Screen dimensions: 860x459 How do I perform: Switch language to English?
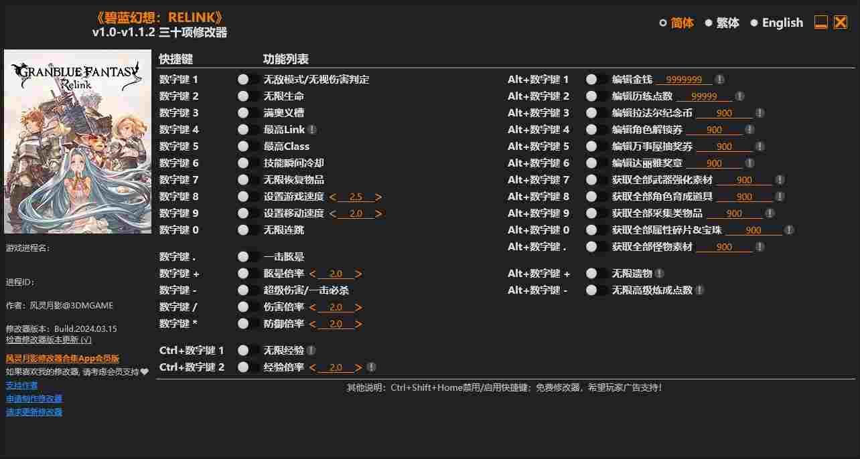(776, 23)
